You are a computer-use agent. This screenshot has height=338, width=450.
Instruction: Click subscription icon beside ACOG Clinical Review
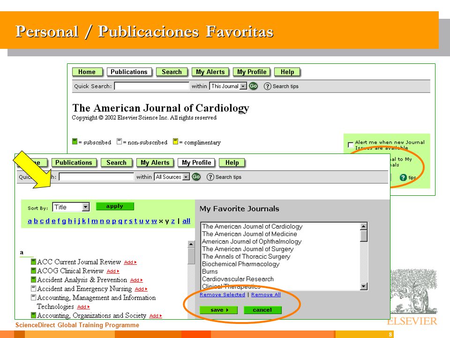33,270
